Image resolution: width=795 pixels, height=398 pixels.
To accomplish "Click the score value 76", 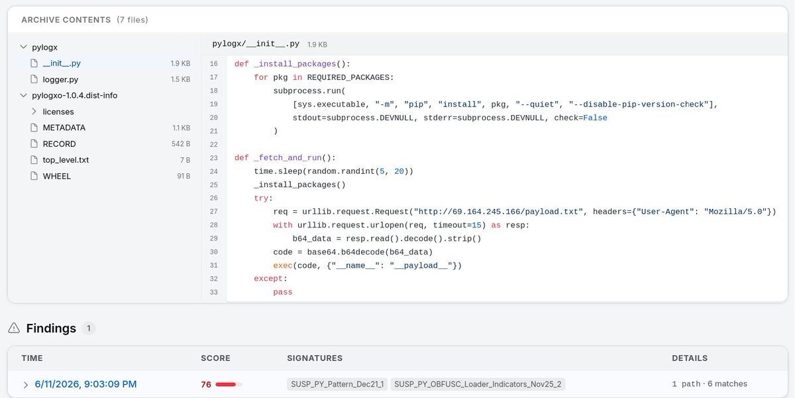I will tap(206, 384).
